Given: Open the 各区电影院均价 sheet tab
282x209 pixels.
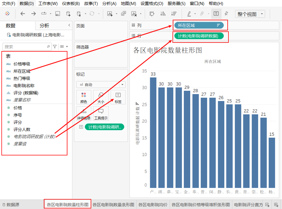Looking at the screenshot, I should [x=153, y=205].
